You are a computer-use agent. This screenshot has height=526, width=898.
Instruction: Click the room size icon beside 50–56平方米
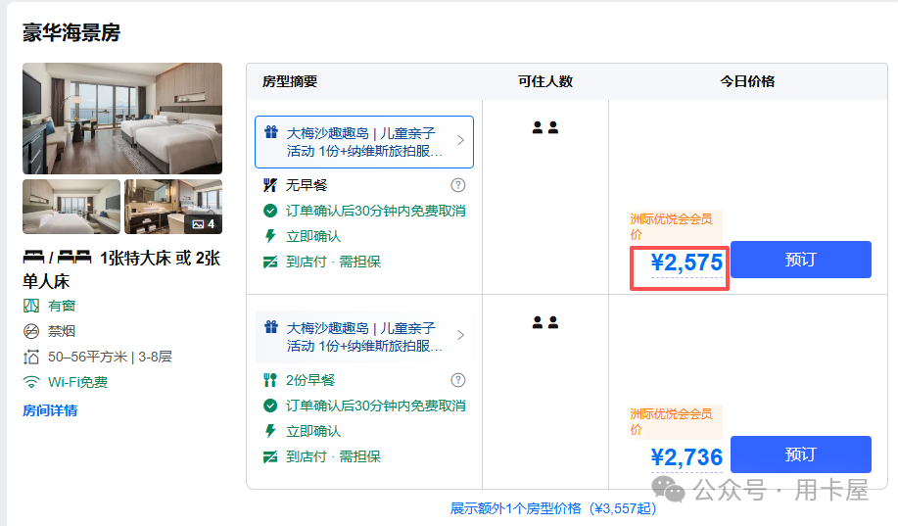point(31,357)
